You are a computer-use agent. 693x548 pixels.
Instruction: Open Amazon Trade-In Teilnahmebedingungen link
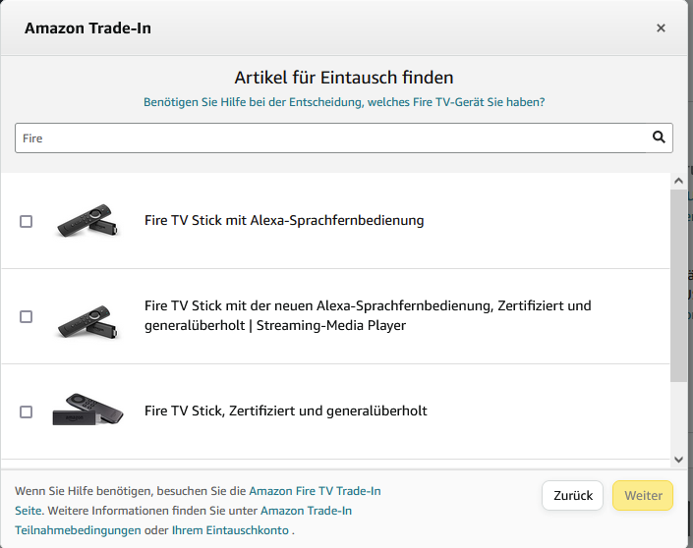point(306,511)
